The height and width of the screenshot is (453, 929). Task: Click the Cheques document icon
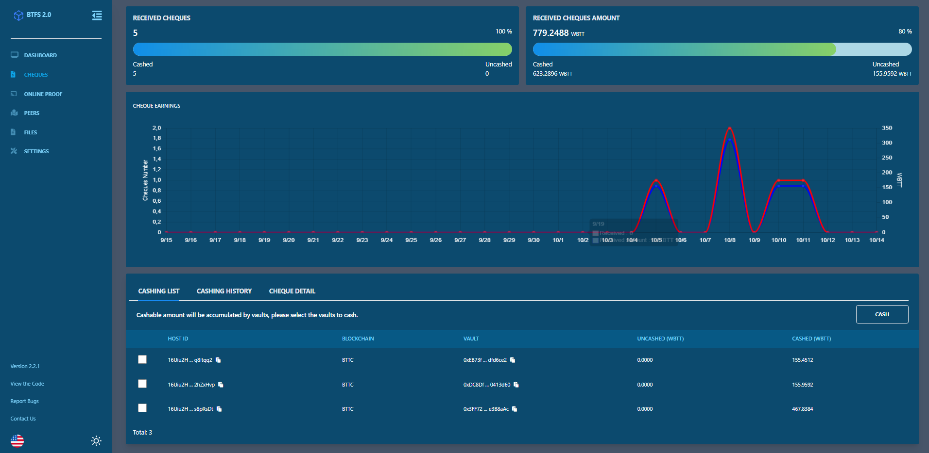[13, 75]
